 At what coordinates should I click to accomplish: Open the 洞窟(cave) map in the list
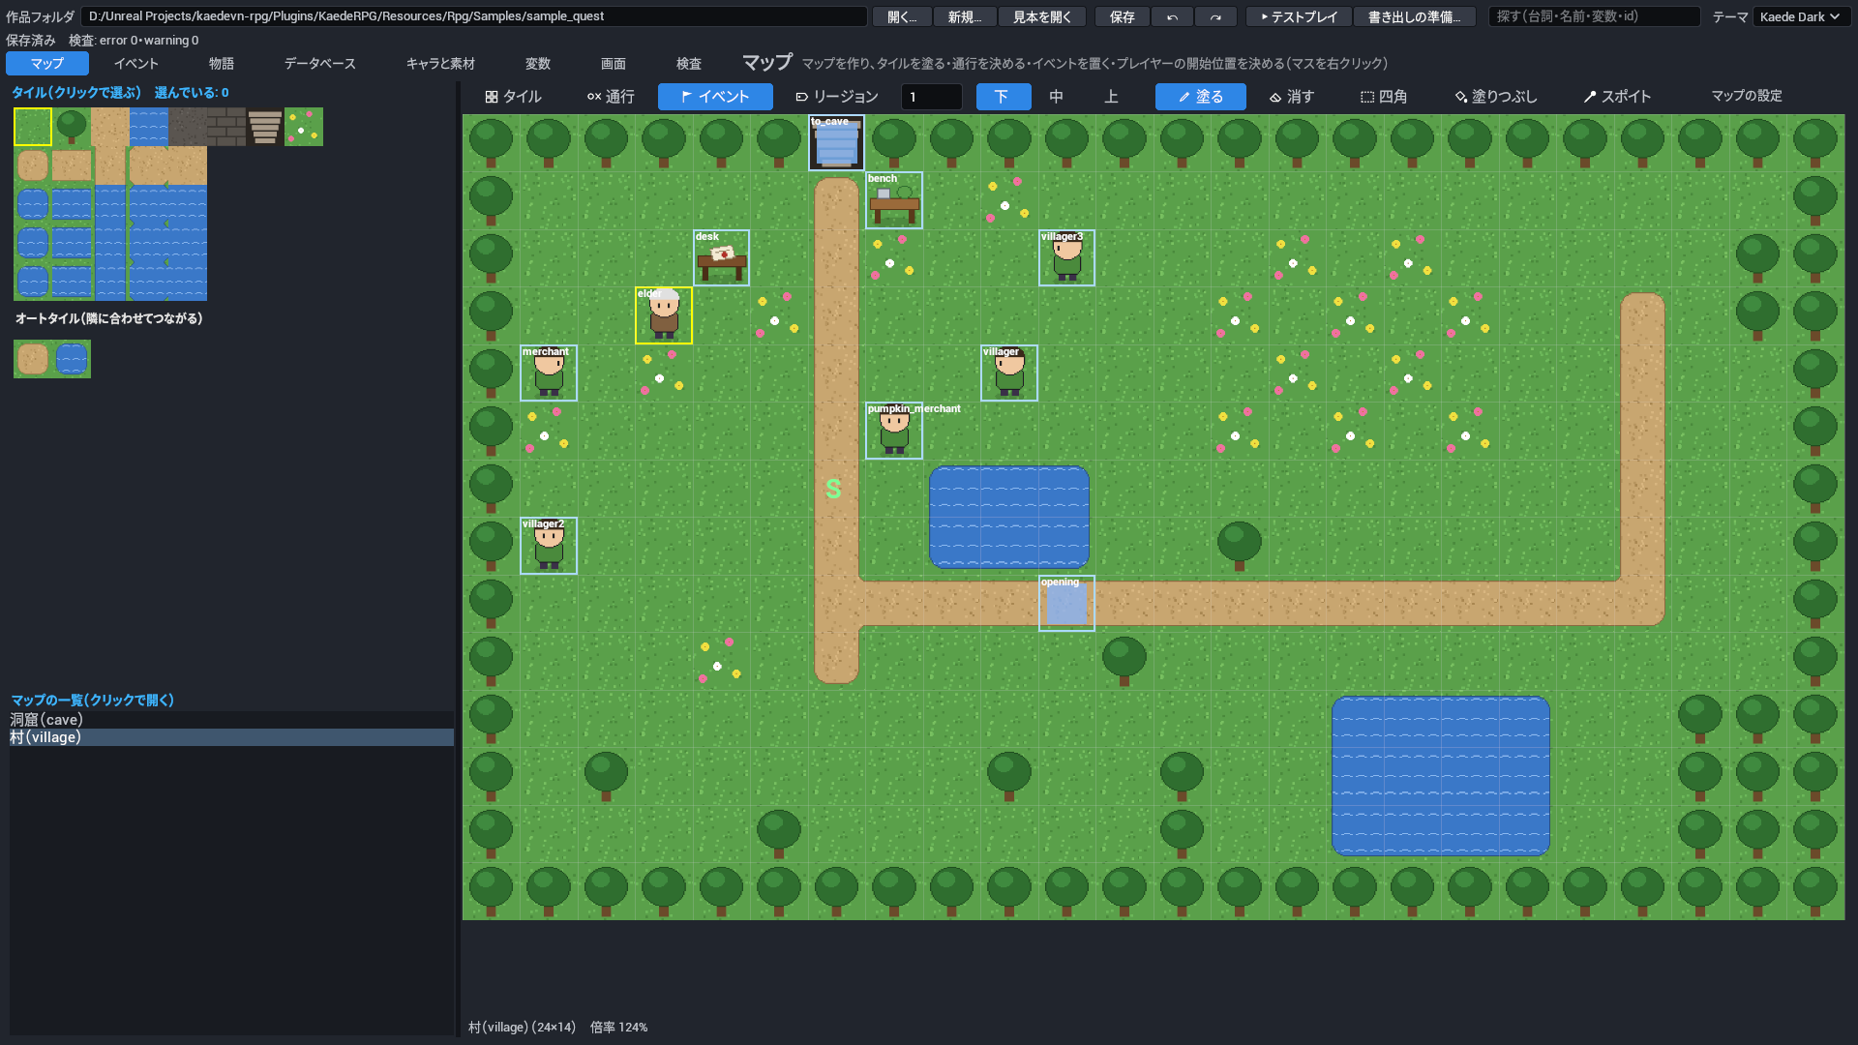[231, 720]
